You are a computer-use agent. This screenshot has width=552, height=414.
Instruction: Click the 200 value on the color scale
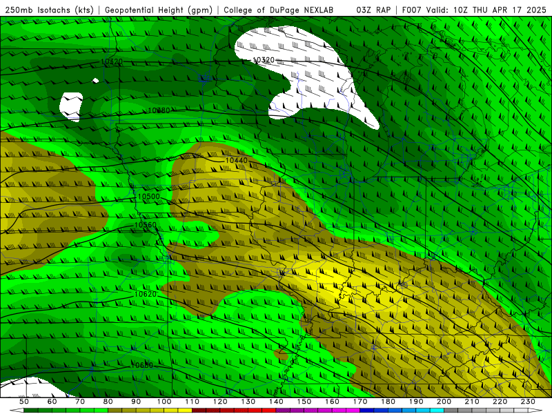[x=444, y=402]
